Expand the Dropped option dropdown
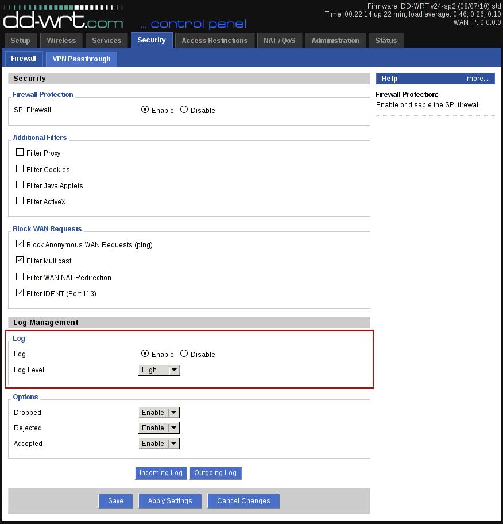This screenshot has width=503, height=524. pos(159,413)
